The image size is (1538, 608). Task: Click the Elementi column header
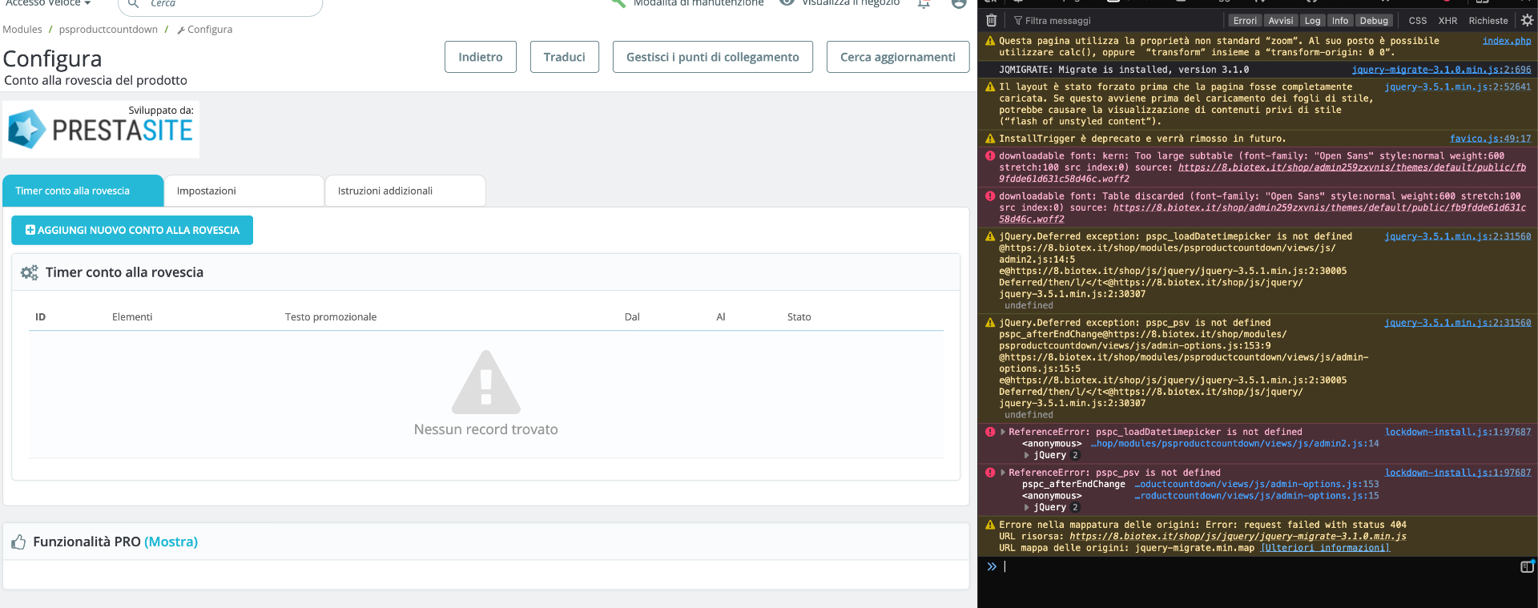tap(132, 317)
